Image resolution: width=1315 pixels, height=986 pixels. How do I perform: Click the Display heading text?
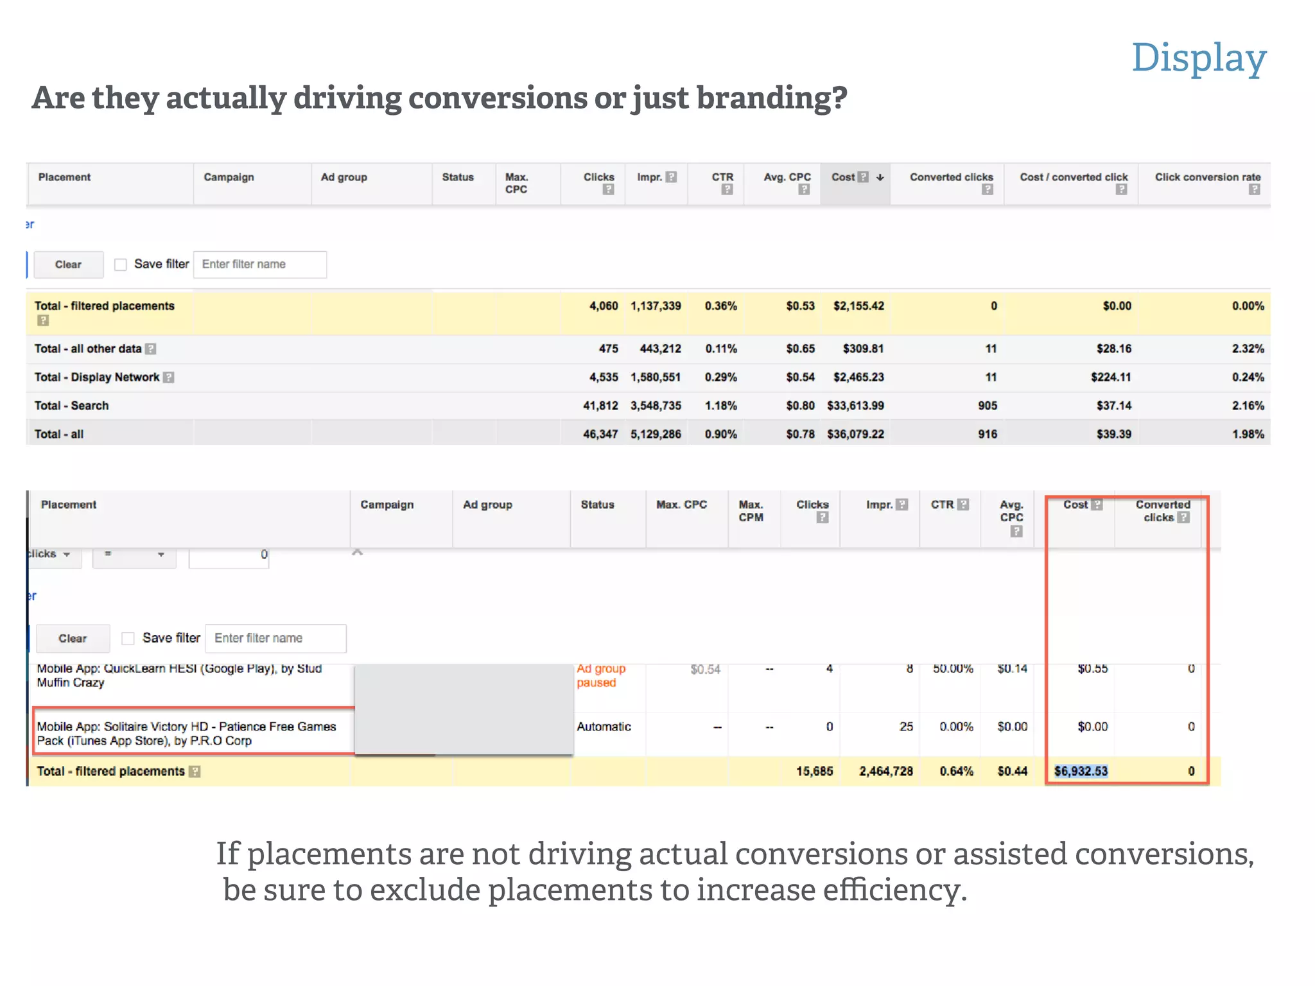pyautogui.click(x=1199, y=58)
